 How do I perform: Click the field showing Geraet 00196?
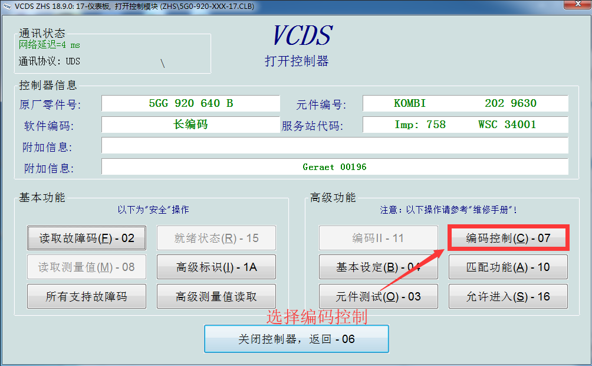pos(334,166)
